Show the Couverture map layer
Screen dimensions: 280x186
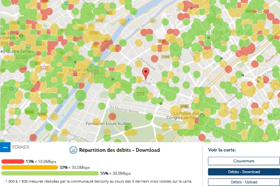click(244, 161)
